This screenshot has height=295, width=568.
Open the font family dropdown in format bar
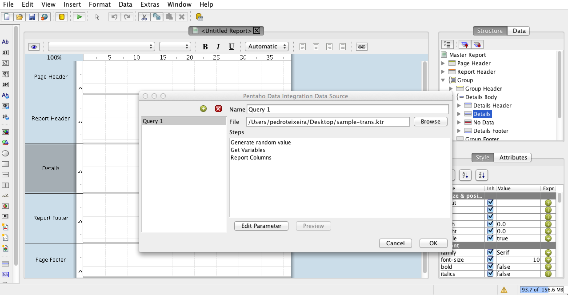click(101, 47)
